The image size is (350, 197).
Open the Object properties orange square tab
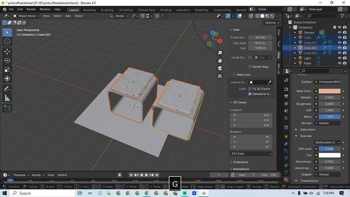coord(286,136)
